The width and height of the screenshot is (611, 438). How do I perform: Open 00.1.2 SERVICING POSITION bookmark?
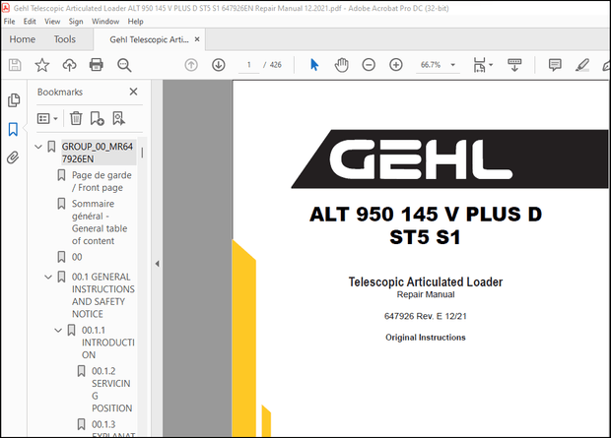tap(111, 390)
